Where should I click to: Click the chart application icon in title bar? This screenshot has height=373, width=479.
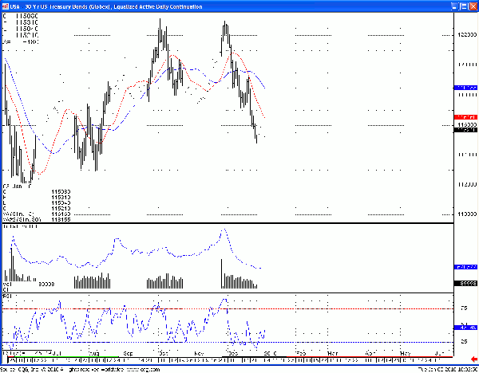pyautogui.click(x=5, y=5)
